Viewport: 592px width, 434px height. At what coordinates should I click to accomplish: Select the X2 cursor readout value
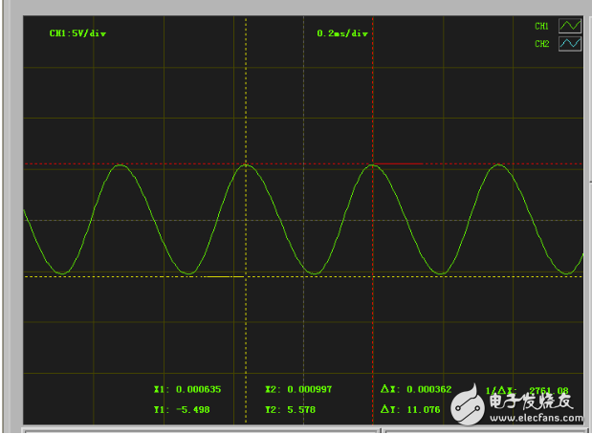pos(298,390)
